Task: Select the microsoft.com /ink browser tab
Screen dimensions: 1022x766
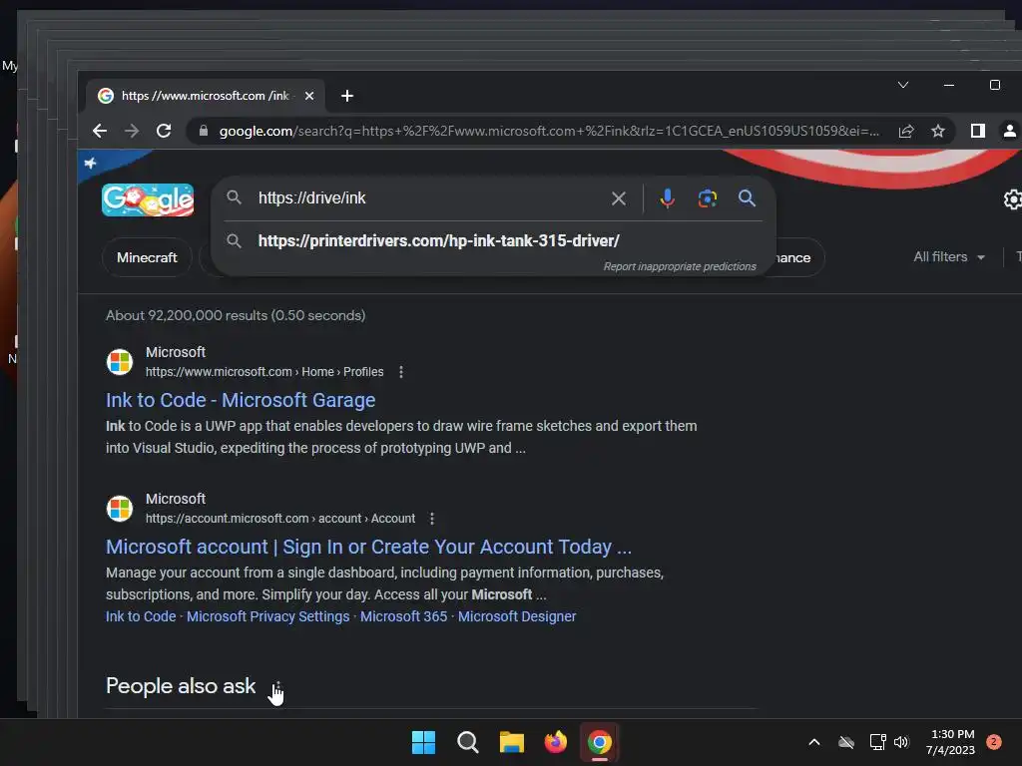Action: pyautogui.click(x=206, y=96)
